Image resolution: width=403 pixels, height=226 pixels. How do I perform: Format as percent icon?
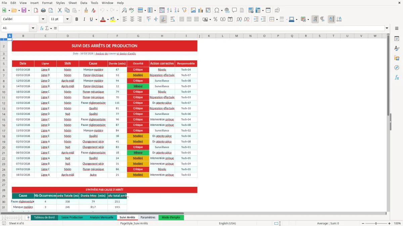[215, 19]
